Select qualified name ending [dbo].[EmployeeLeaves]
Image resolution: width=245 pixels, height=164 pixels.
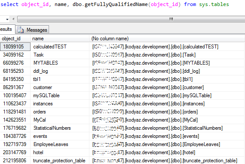point(167,144)
